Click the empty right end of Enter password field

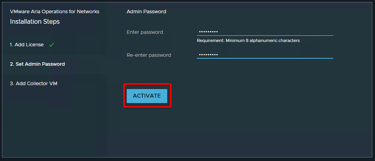pos(320,32)
